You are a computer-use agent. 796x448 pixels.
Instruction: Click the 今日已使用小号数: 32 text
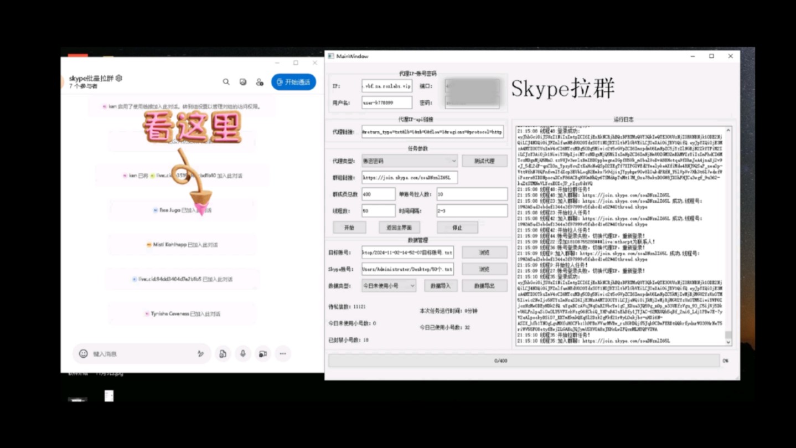pos(444,327)
